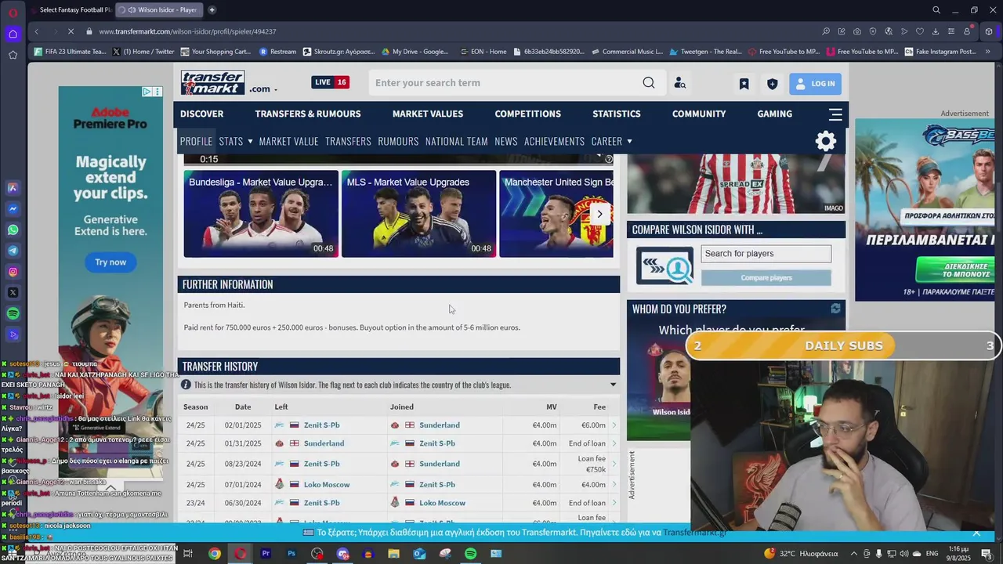Click refresh icon in Whom Do You Prefer
Viewport: 1003px width, 564px height.
coord(835,309)
